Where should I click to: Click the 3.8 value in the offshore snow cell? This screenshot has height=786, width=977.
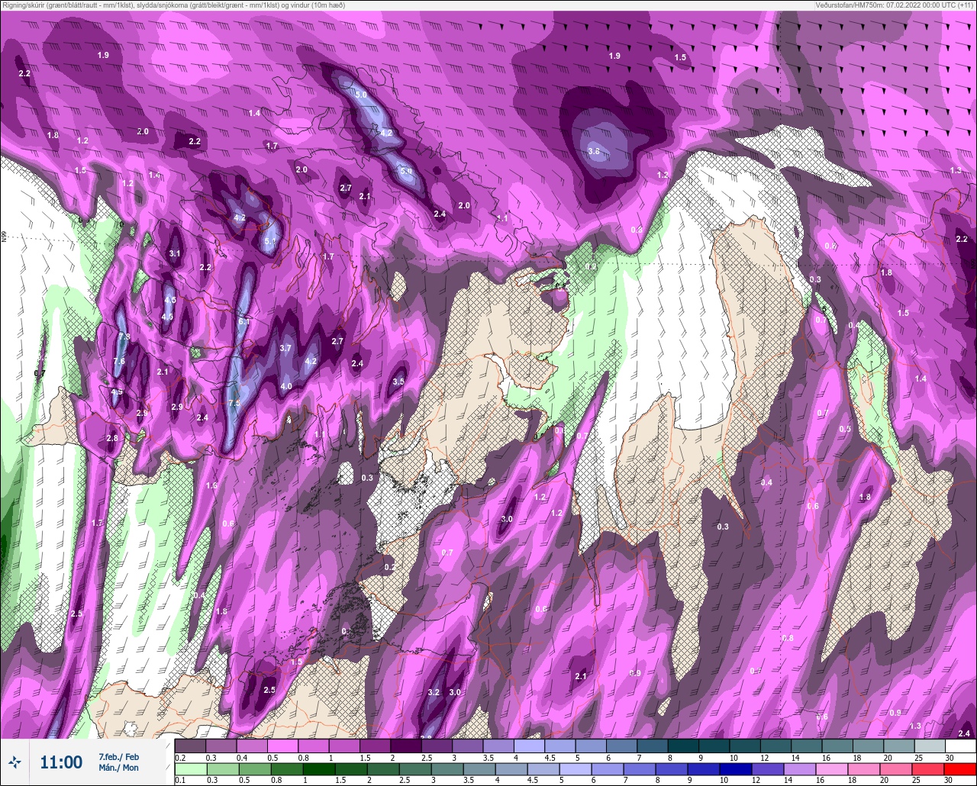(x=594, y=152)
